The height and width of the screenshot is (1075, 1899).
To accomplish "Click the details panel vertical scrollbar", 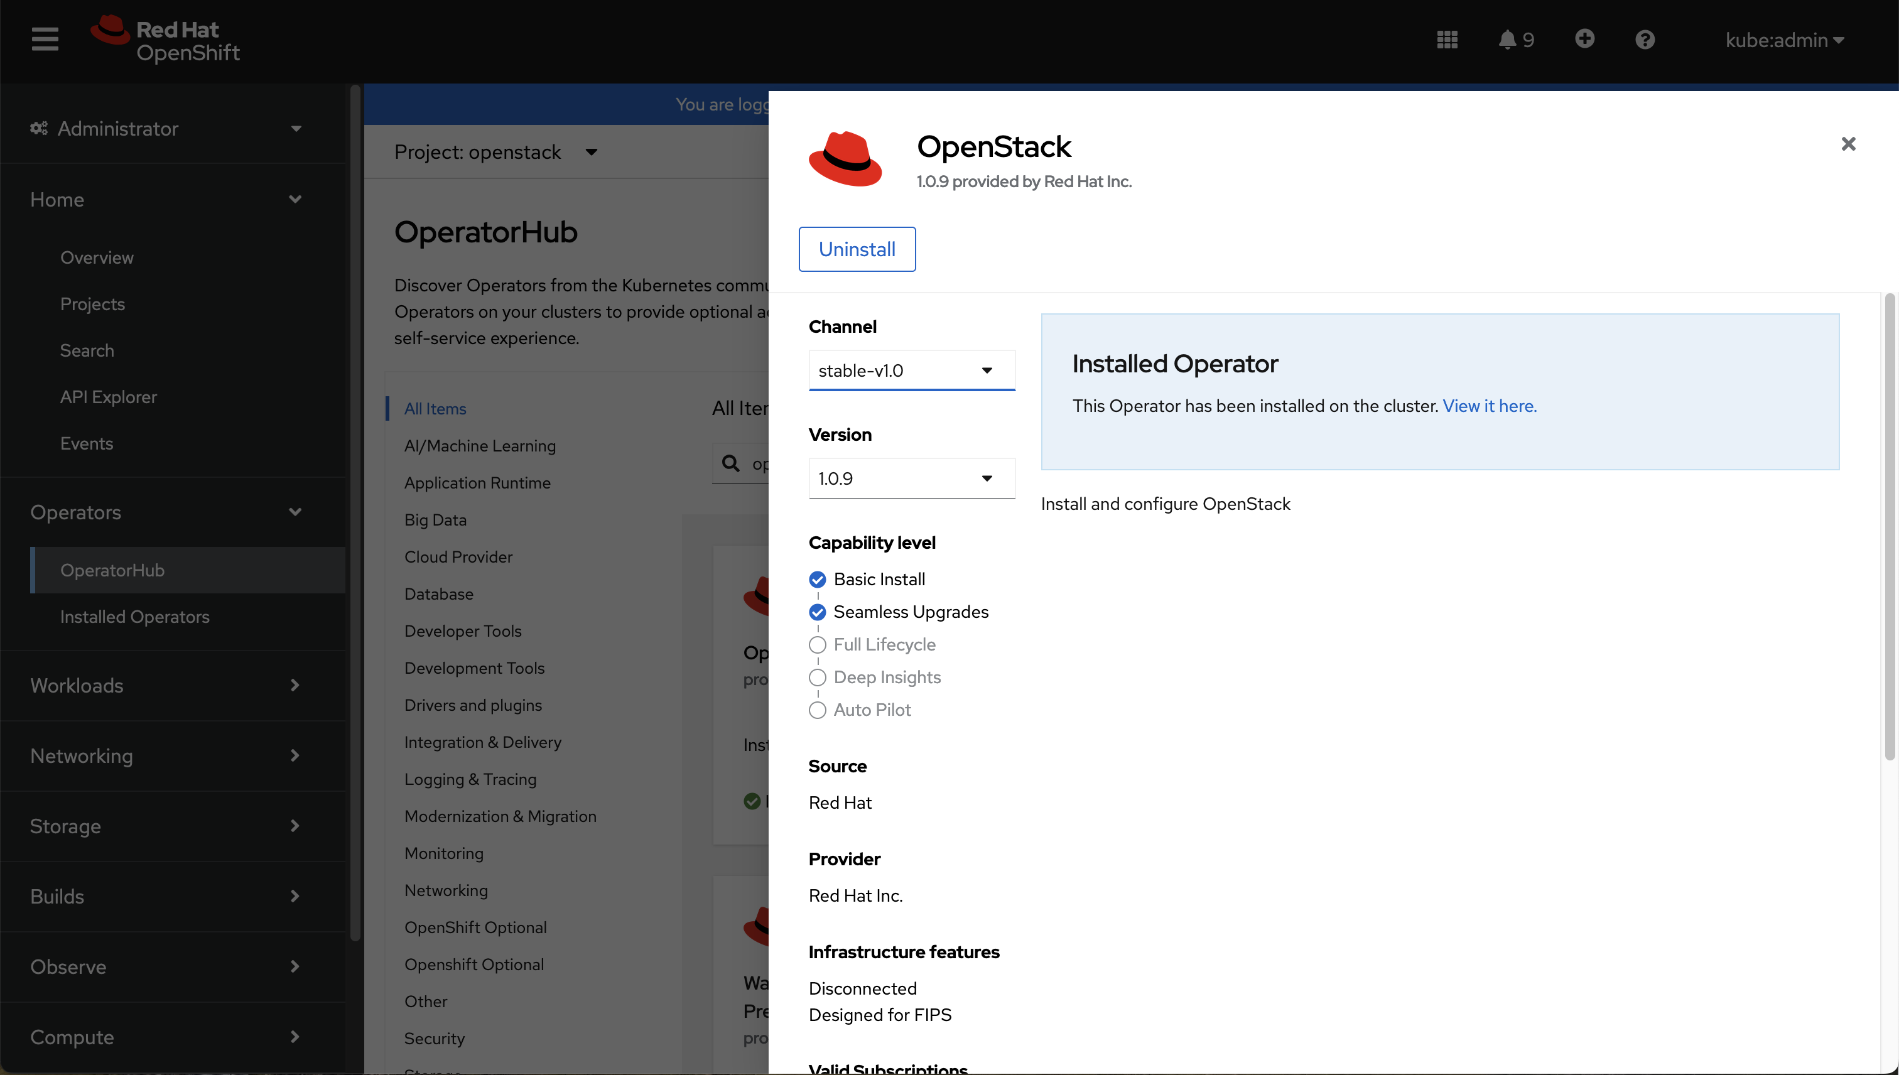I will (x=1890, y=524).
